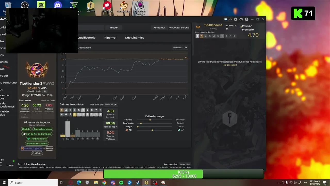Click the refresh icon beside Posición Promedio

241,27
